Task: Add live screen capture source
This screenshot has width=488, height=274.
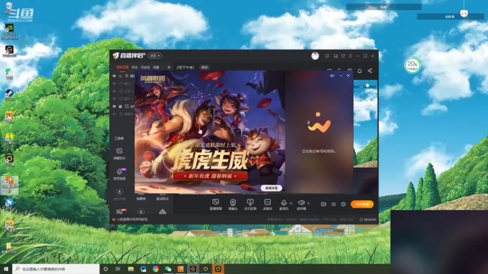Action: tap(216, 205)
